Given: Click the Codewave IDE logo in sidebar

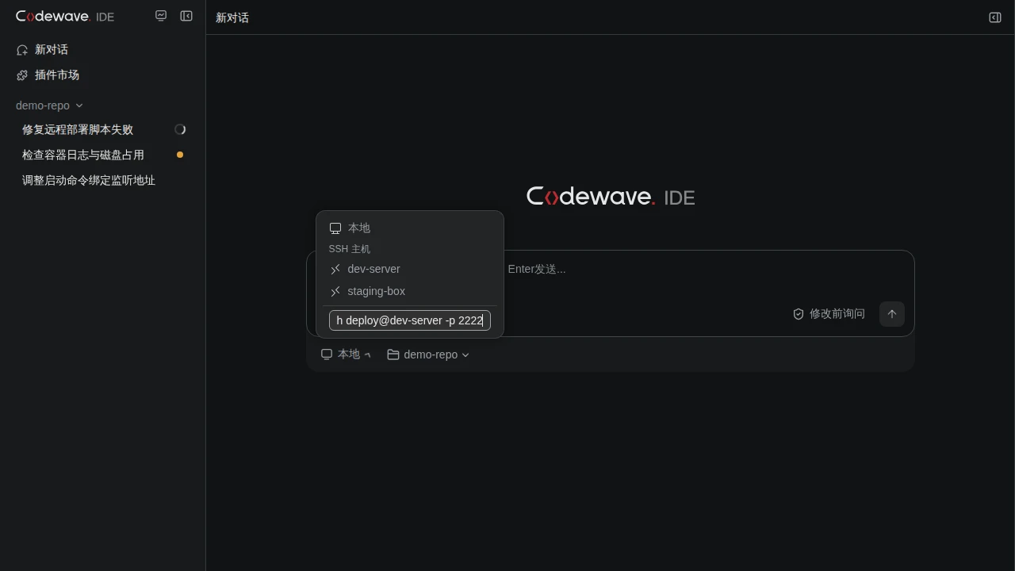Looking at the screenshot, I should pyautogui.click(x=65, y=17).
